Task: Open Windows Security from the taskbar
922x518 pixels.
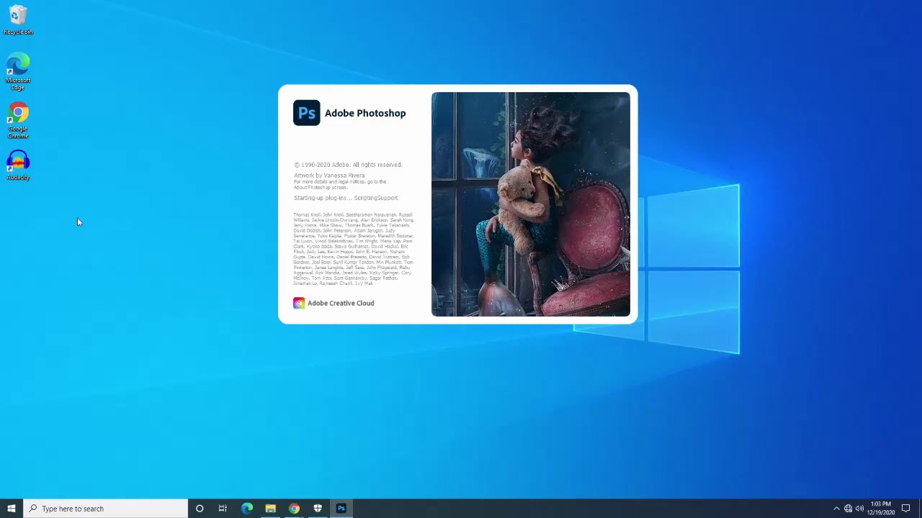Action: tap(318, 509)
